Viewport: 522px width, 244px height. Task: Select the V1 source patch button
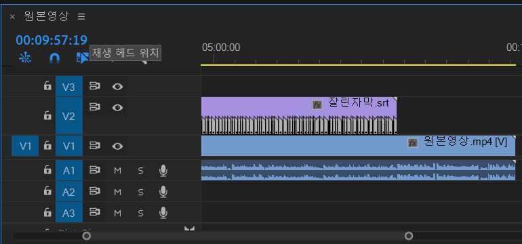(25, 146)
